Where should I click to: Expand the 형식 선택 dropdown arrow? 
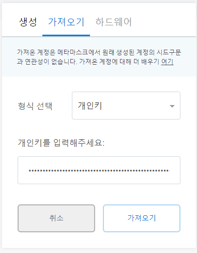tap(172, 106)
